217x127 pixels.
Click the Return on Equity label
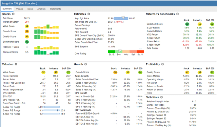point(155,90)
